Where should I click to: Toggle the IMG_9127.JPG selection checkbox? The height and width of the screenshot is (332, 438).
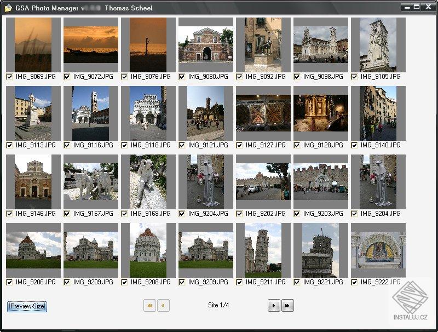239,145
